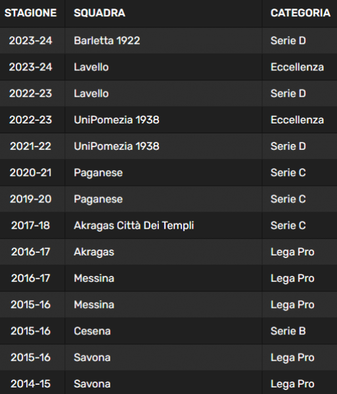Click Serie B category for Cesena

coord(288,331)
